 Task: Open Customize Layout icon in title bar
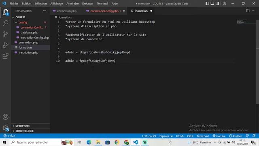tap(225, 4)
